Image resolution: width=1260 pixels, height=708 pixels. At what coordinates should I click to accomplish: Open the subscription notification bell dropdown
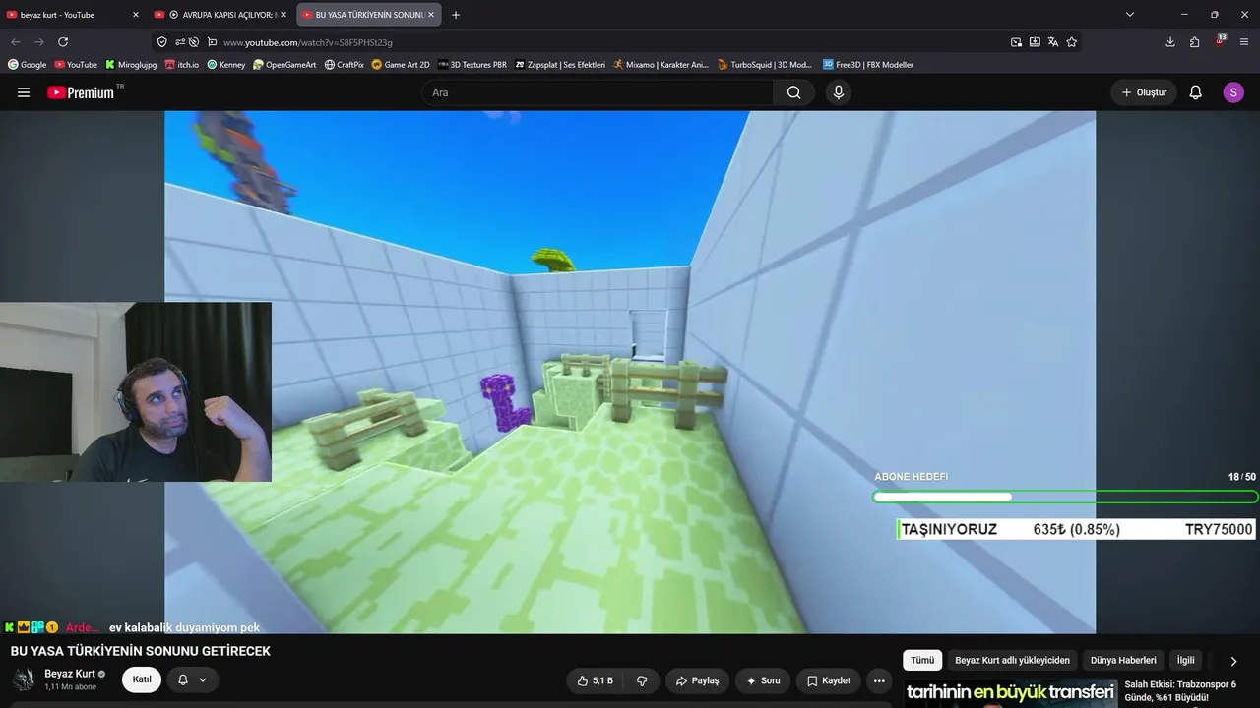tap(192, 679)
